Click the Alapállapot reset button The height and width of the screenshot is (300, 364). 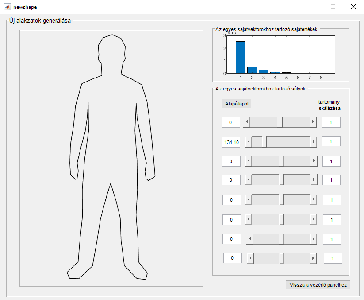point(237,104)
